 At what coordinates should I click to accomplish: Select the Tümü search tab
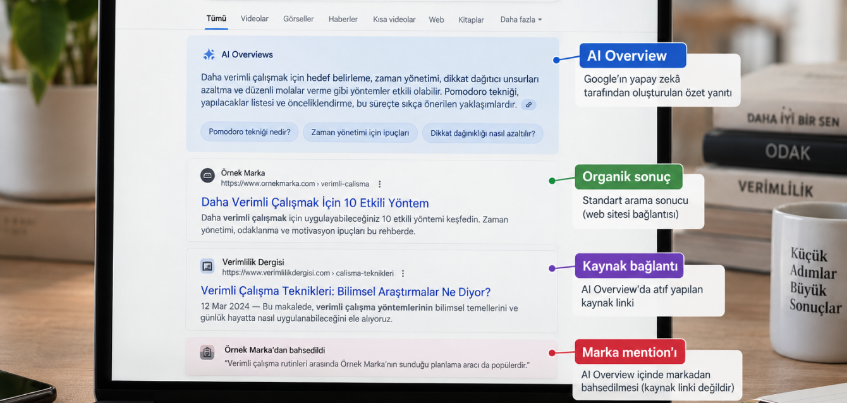click(x=216, y=19)
